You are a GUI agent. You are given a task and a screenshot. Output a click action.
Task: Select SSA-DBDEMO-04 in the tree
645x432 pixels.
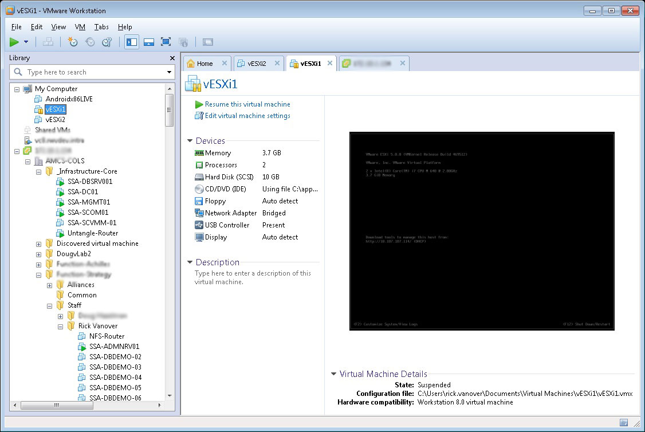(115, 377)
